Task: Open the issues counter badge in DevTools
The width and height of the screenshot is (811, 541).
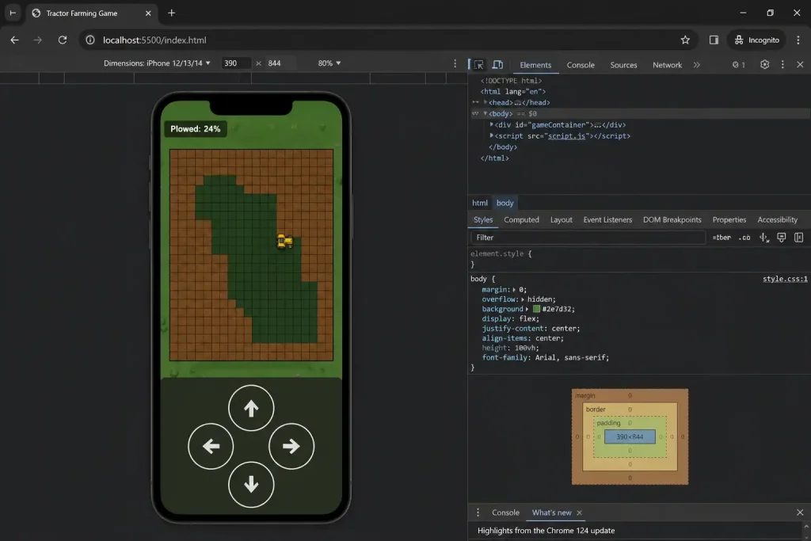Action: [x=739, y=65]
